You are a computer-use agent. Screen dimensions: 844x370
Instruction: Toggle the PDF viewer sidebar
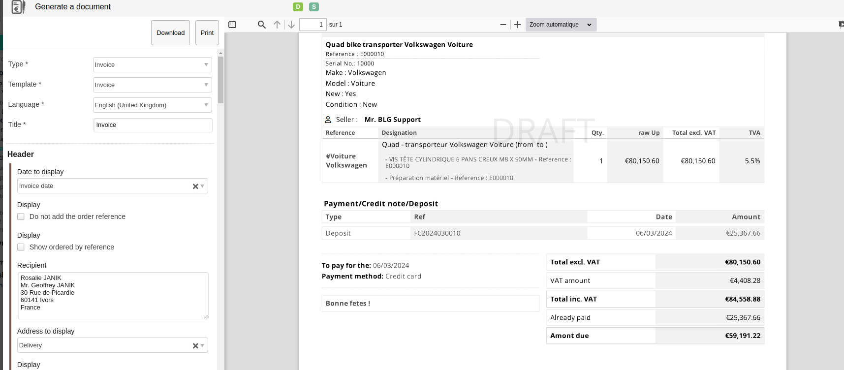click(232, 25)
